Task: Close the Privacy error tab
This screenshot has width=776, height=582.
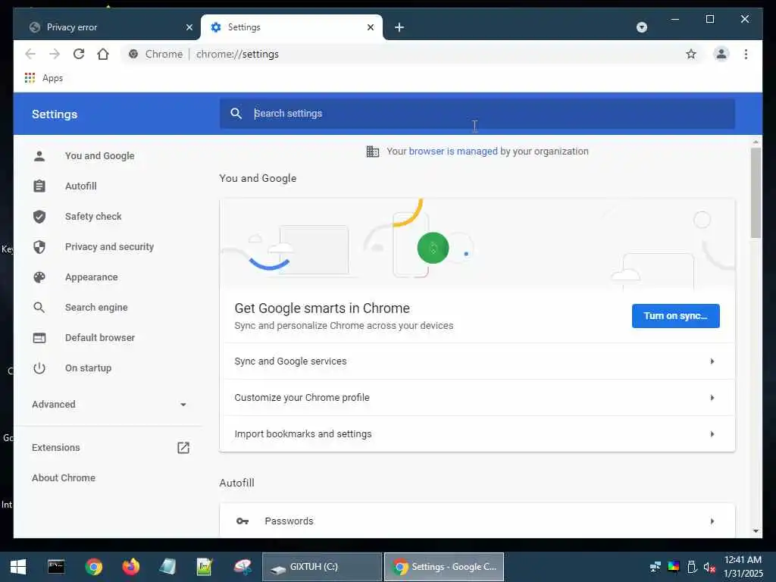Action: tap(189, 27)
